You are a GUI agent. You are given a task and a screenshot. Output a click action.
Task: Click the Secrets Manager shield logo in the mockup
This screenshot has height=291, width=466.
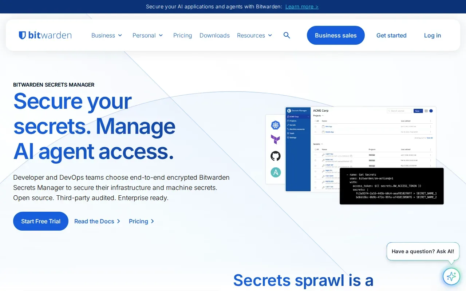click(289, 111)
